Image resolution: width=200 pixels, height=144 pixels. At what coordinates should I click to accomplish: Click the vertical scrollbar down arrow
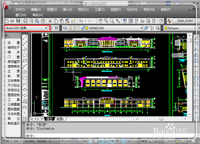coord(190,115)
